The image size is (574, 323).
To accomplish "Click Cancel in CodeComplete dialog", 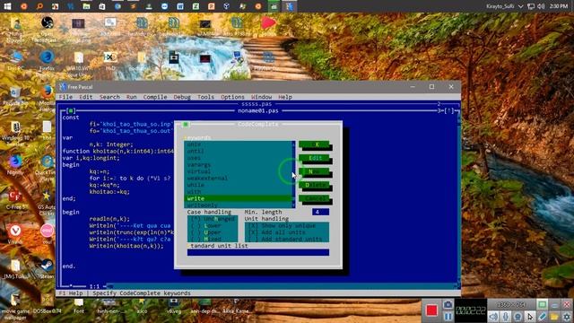I will pos(314,198).
